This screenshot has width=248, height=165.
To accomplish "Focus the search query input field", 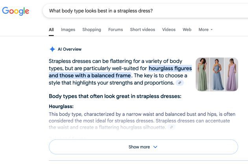I will (x=142, y=11).
